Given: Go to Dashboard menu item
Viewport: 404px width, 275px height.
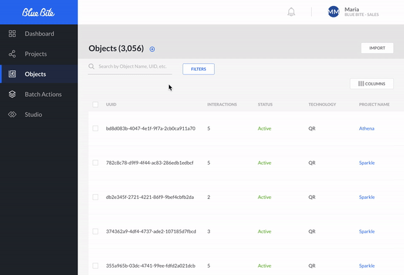Looking at the screenshot, I should click(x=40, y=34).
